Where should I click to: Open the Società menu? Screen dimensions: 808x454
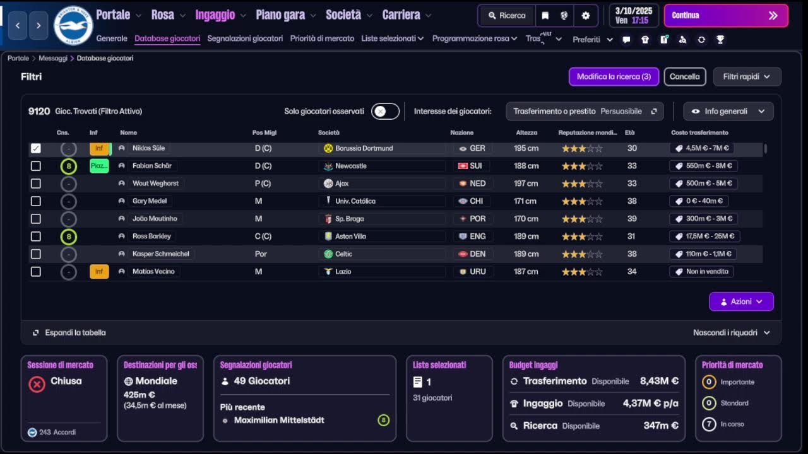pos(349,15)
